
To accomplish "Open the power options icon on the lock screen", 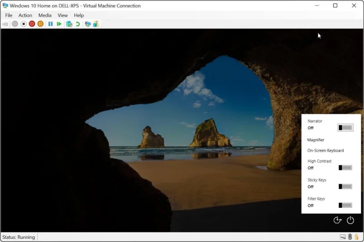I will point(350,220).
